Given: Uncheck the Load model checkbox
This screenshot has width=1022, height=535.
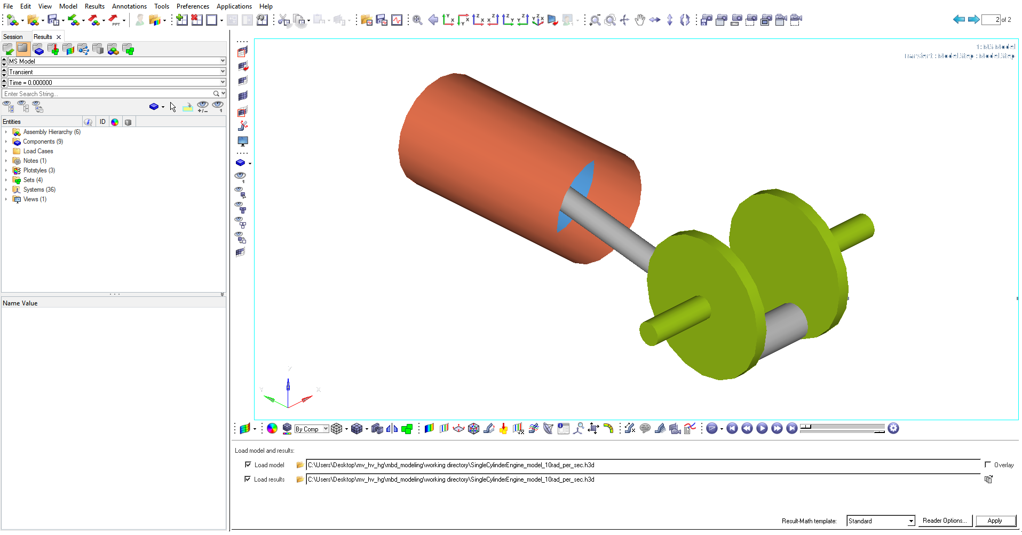Looking at the screenshot, I should (x=248, y=465).
